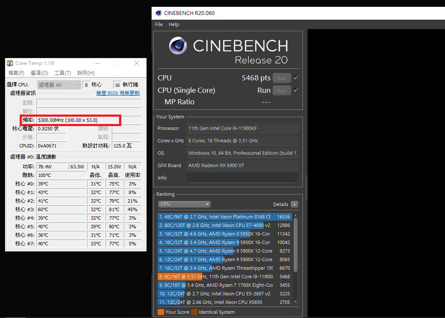This screenshot has width=445, height=318.
Task: Select ranking row 10 Xeon CPU E5-2697 v2
Action: (x=225, y=294)
